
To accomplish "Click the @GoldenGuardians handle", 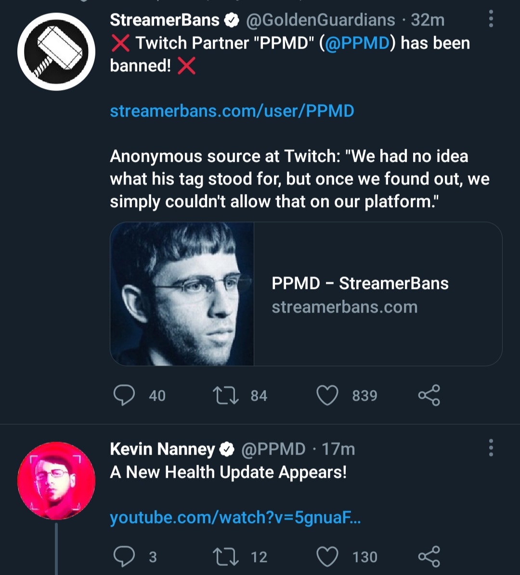I will (x=320, y=20).
